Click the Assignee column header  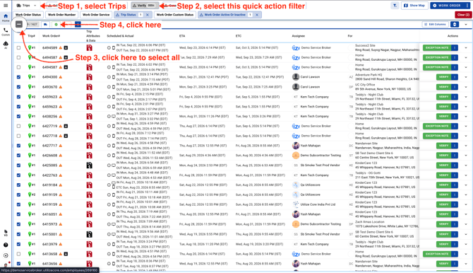click(299, 35)
